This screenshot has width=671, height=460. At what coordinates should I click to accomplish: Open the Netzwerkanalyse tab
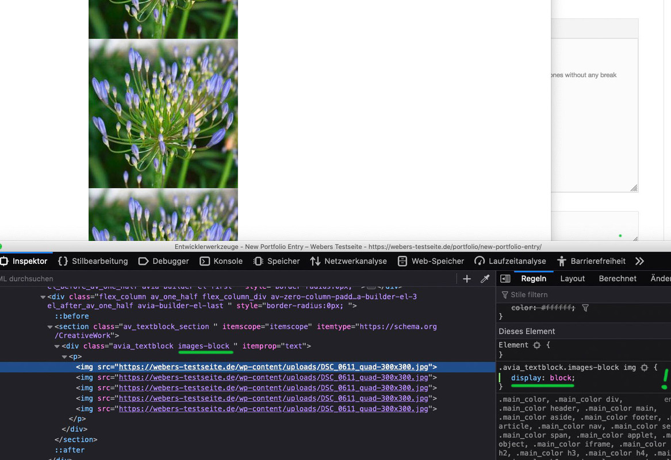[x=348, y=261]
